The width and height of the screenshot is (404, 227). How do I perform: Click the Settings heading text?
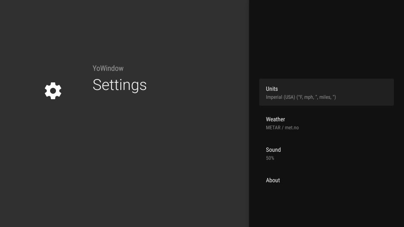click(120, 85)
